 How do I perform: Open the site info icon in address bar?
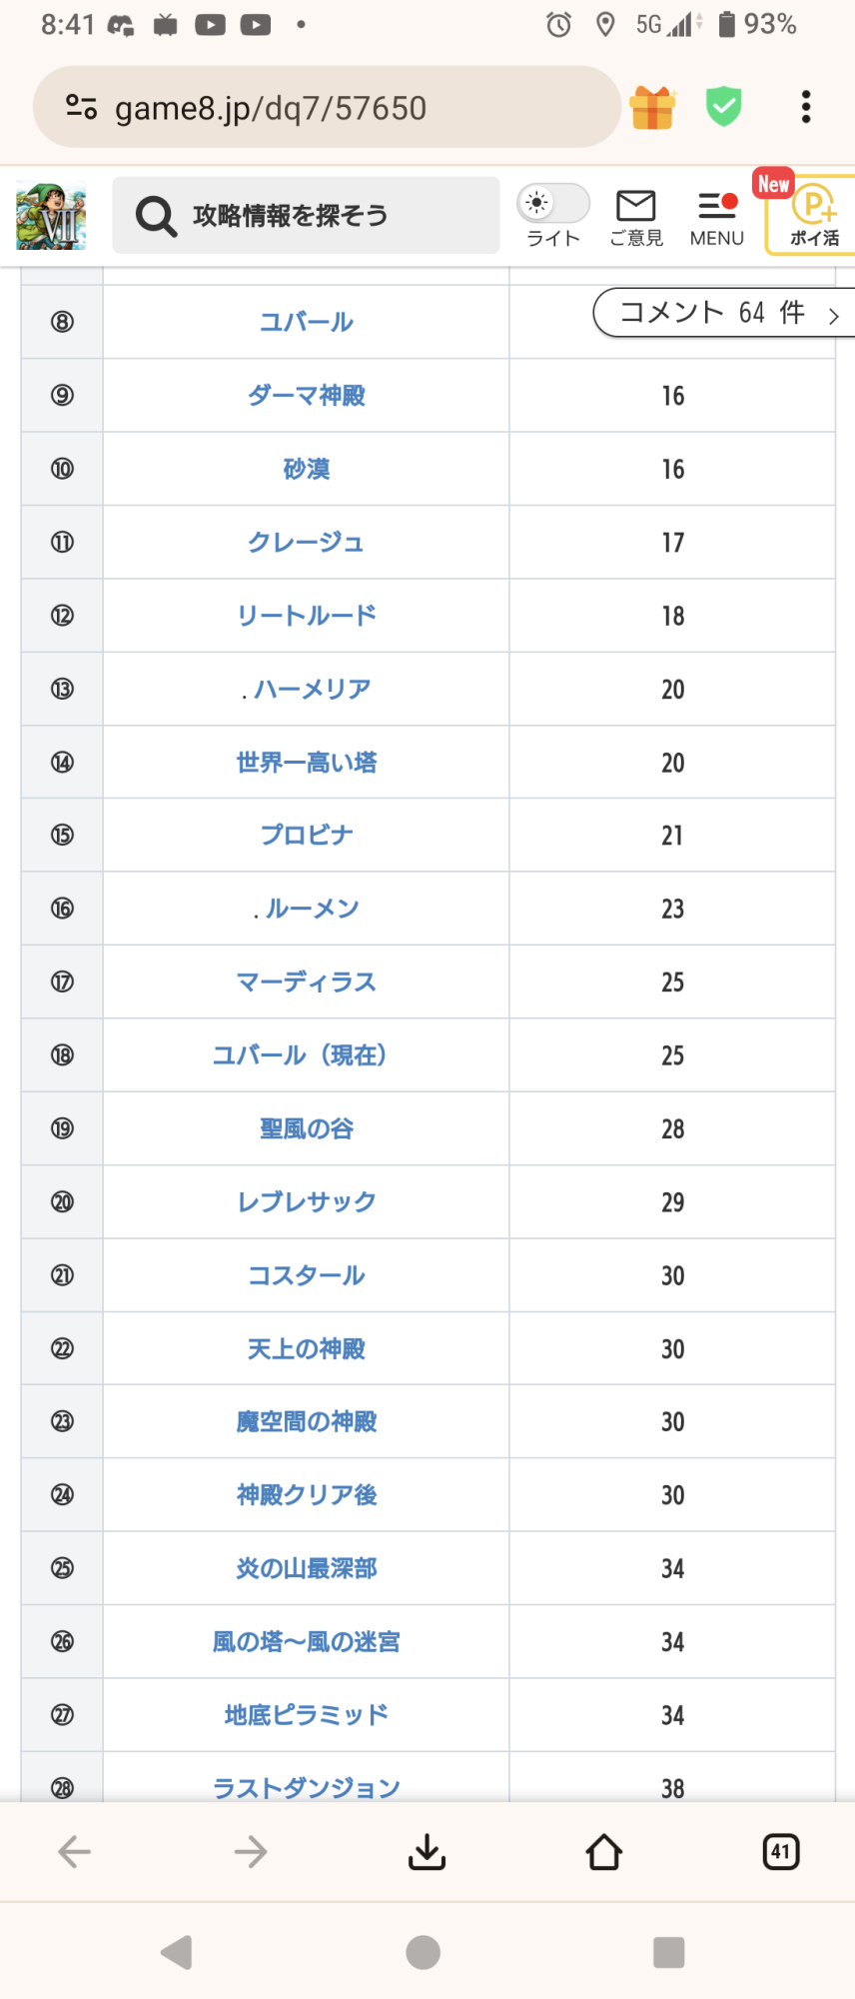[81, 107]
